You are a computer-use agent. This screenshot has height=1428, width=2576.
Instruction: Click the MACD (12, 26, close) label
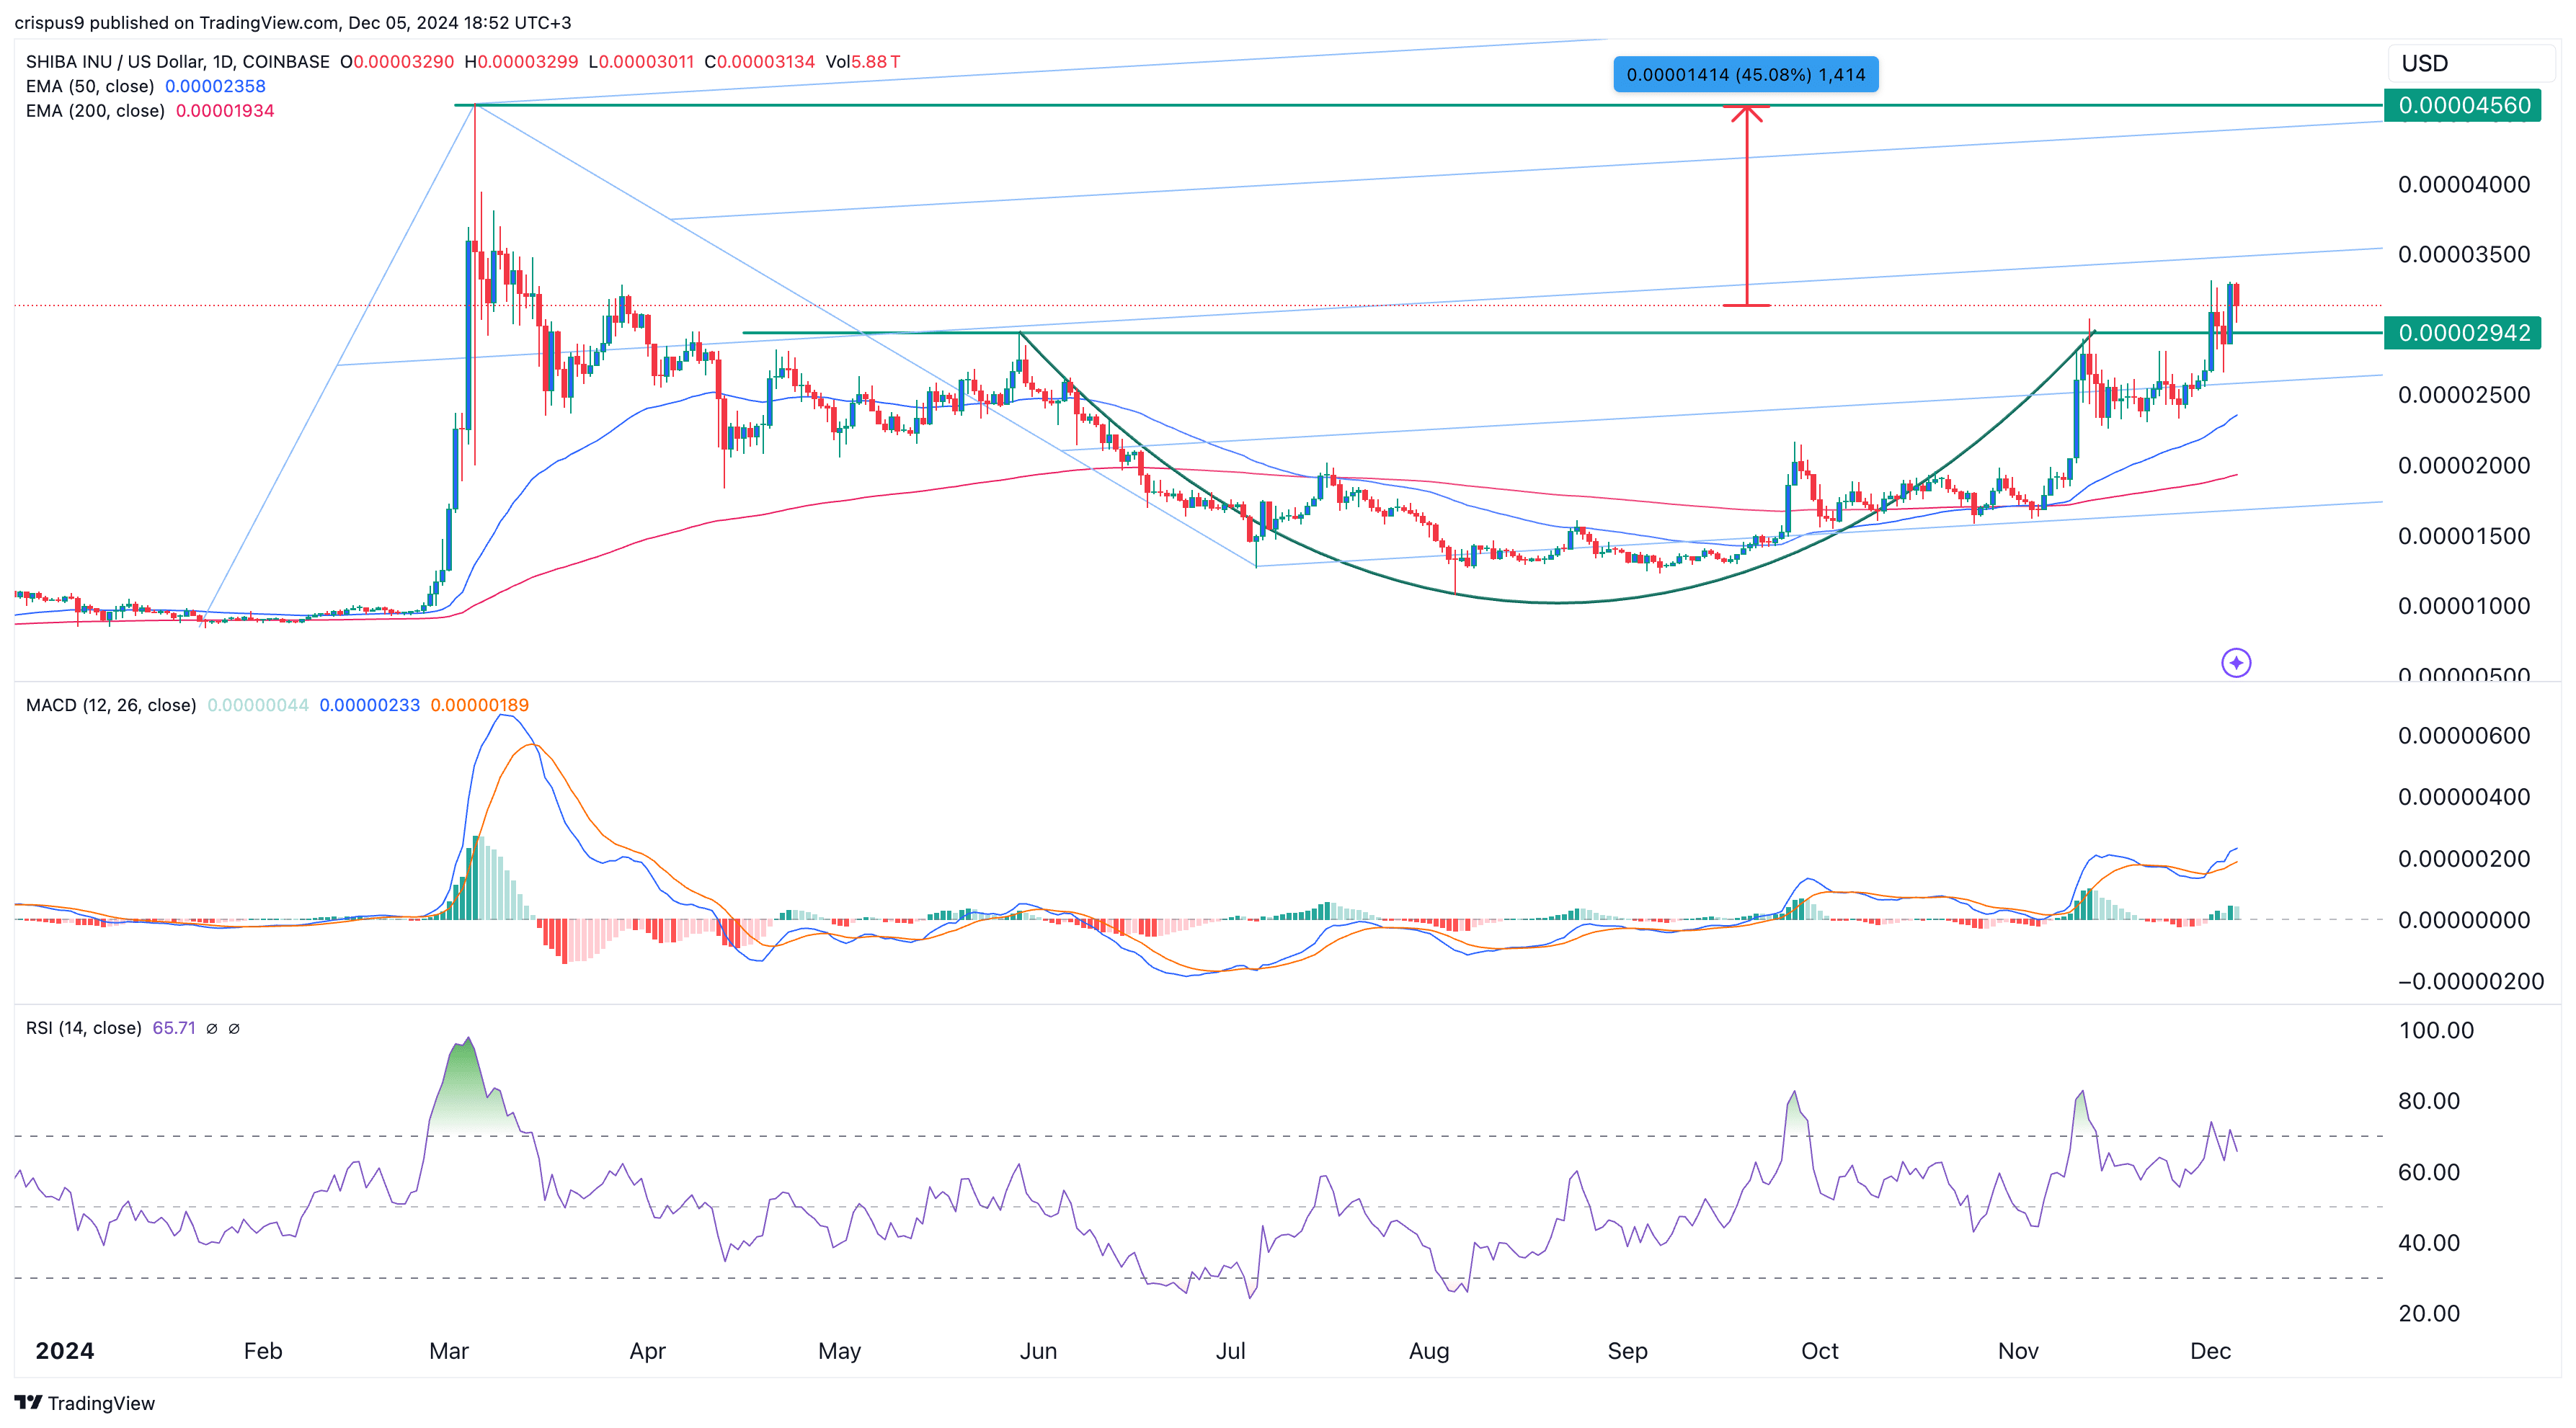point(111,705)
